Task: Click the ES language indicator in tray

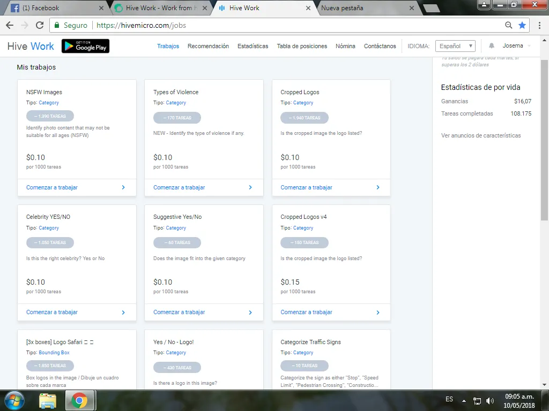Action: pyautogui.click(x=449, y=399)
